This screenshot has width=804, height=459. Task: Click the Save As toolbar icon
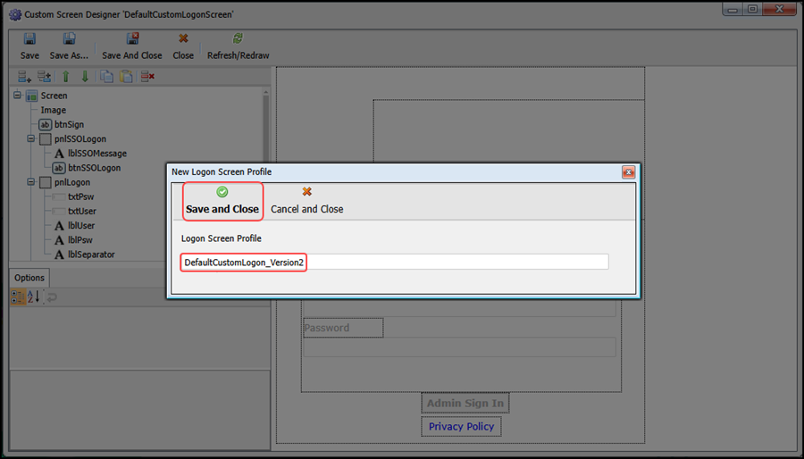click(x=70, y=46)
